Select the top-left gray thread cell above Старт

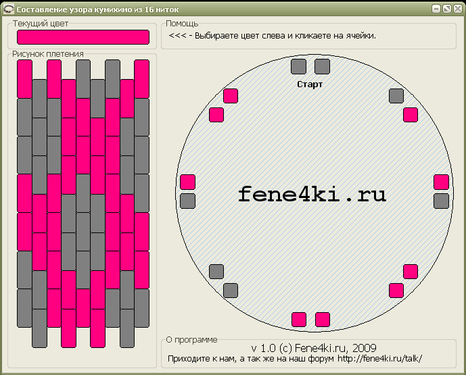tap(298, 66)
